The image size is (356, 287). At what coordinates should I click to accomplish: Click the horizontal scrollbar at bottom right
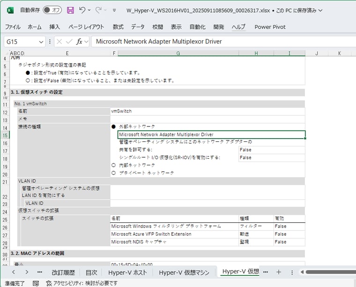tap(328, 272)
